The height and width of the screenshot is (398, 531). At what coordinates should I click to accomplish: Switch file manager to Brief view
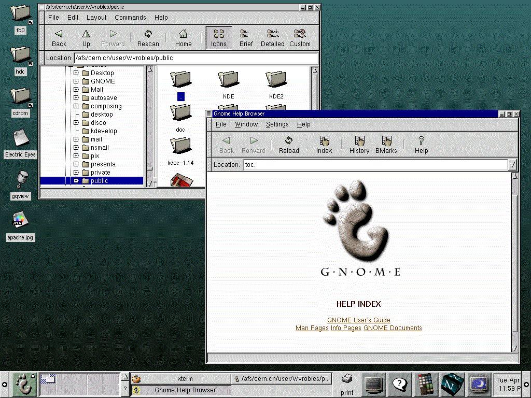pyautogui.click(x=246, y=38)
